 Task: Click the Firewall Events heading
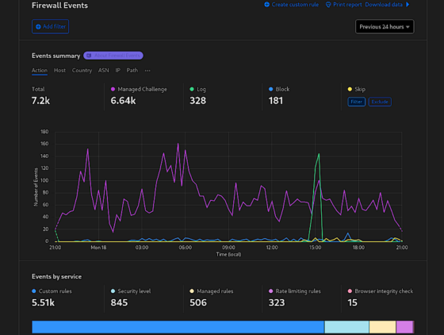tap(59, 6)
